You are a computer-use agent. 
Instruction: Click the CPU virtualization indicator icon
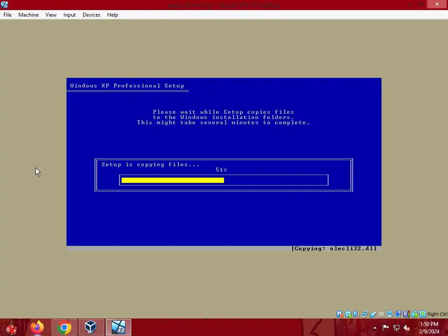pyautogui.click(x=406, y=314)
